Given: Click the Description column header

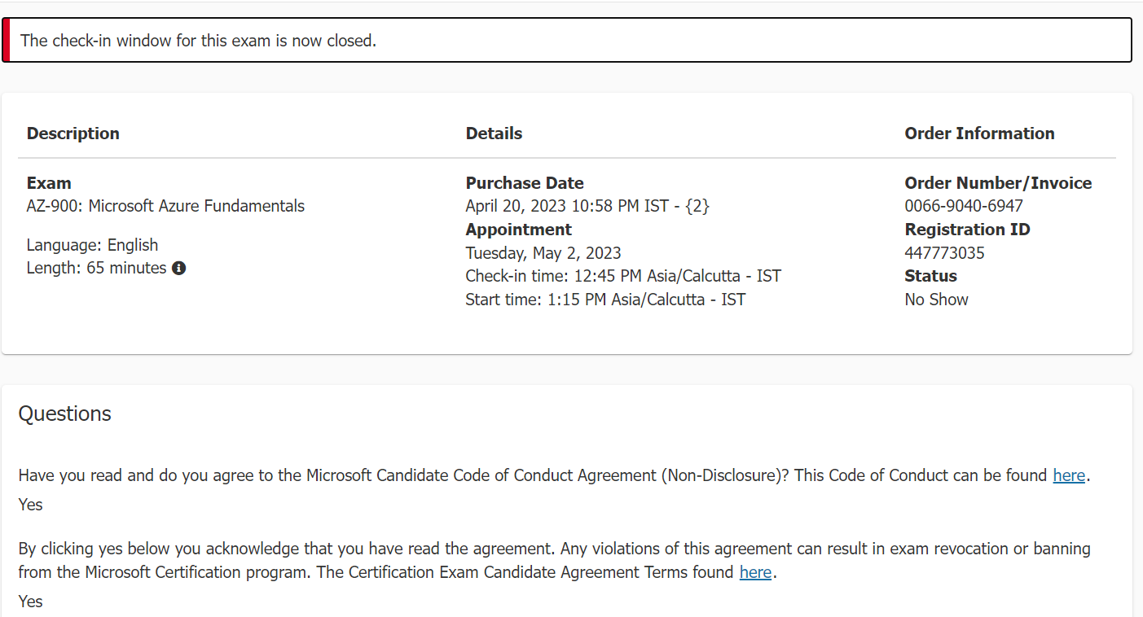Looking at the screenshot, I should (73, 133).
